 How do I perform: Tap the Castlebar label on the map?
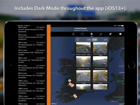point(69,65)
